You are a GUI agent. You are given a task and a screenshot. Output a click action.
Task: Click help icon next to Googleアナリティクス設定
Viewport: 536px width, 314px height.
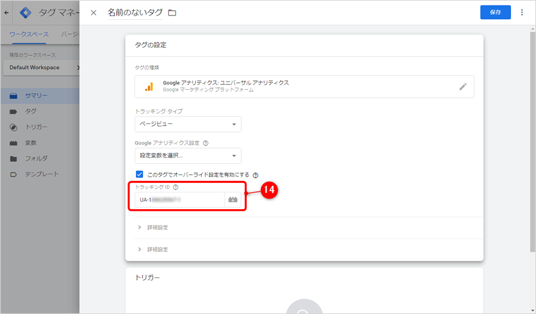coord(205,143)
